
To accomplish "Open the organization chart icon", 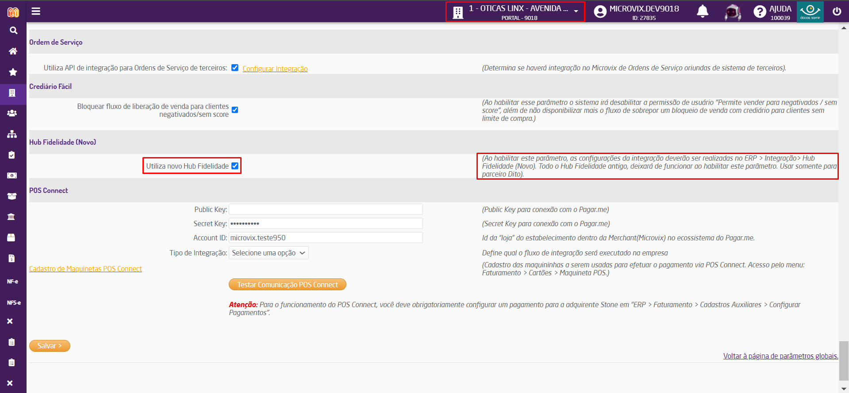I will coord(12,134).
